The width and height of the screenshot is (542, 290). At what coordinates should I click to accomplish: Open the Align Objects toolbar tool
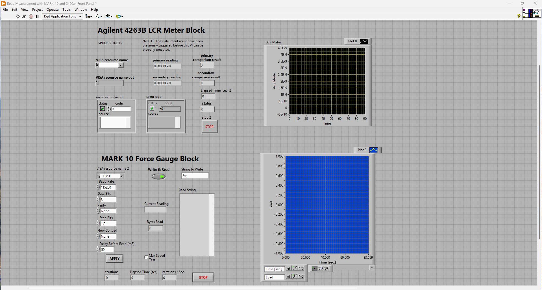click(89, 16)
